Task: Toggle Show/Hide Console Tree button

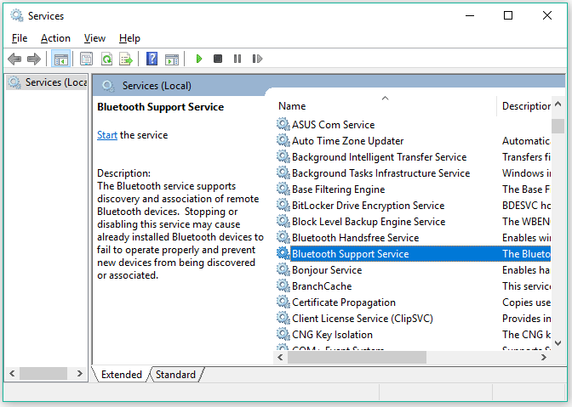Action: pos(60,59)
